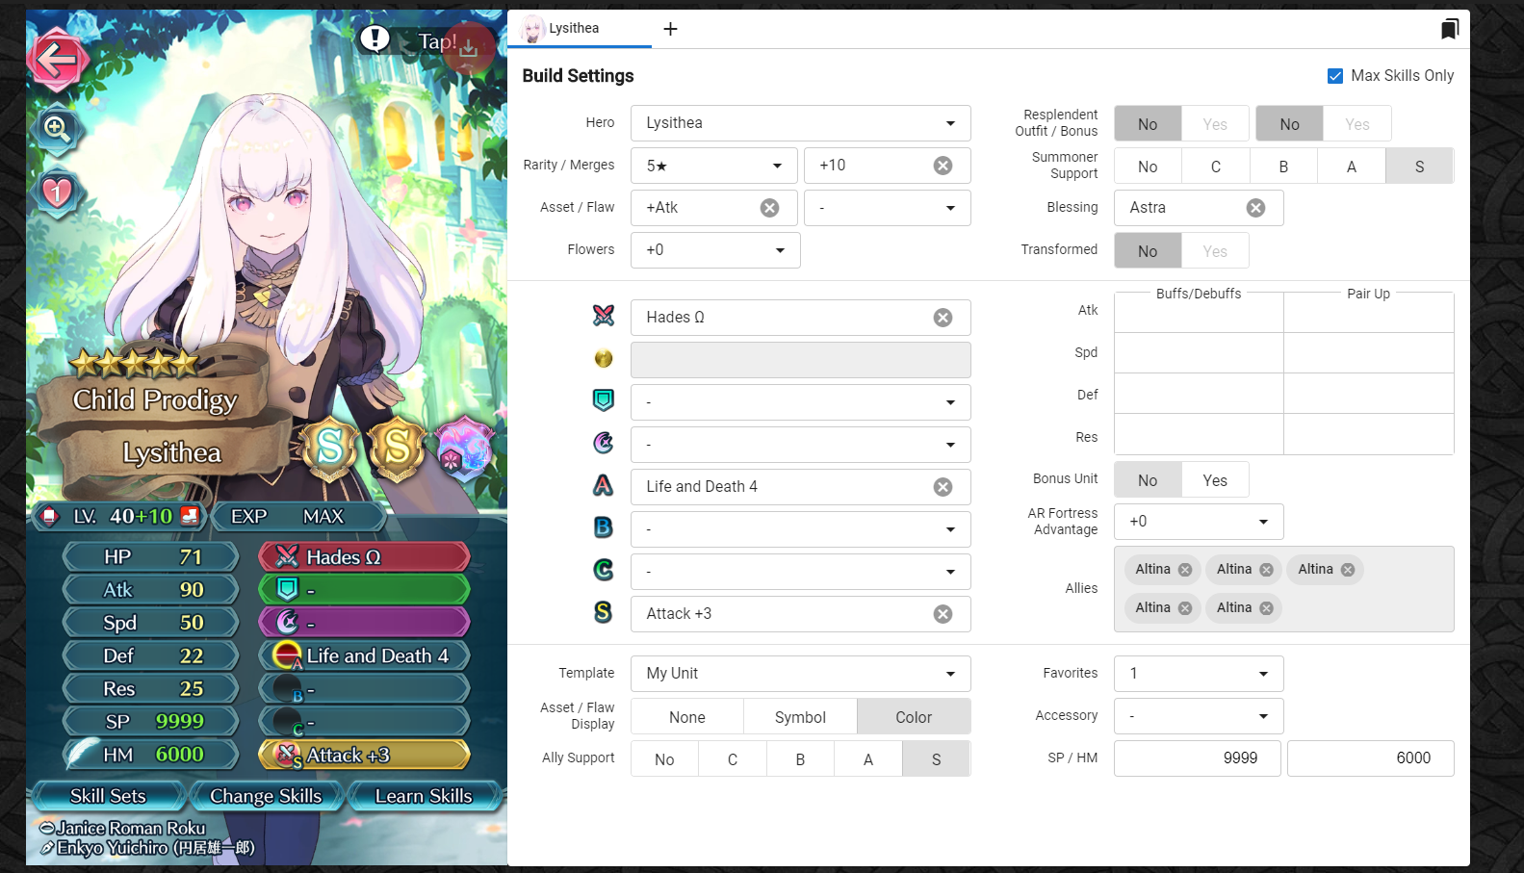Screen dimensions: 1524x873
Task: Click the Change Skills button
Action: coord(266,796)
